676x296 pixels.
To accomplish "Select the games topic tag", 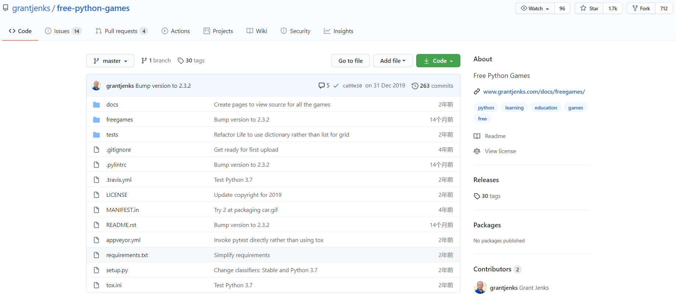I will [576, 108].
